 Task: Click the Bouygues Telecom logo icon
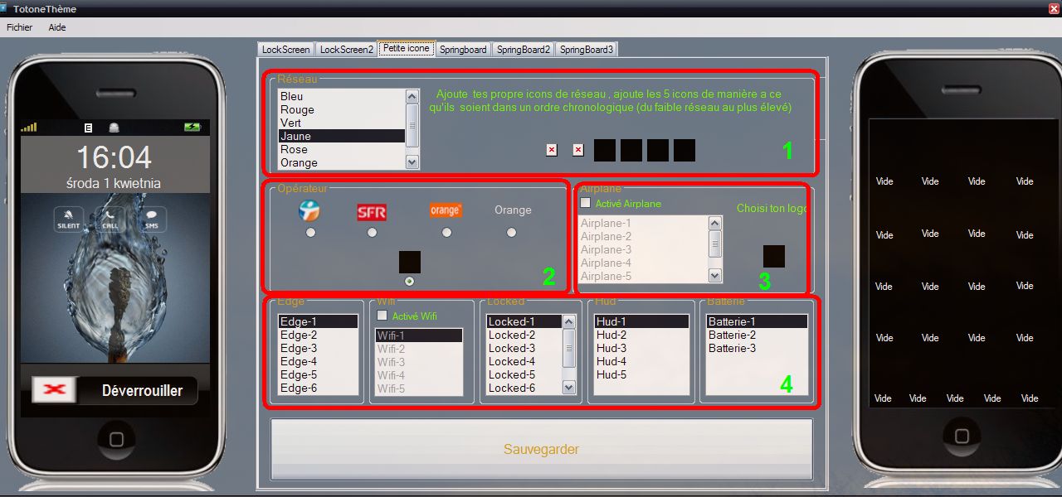pyautogui.click(x=309, y=211)
